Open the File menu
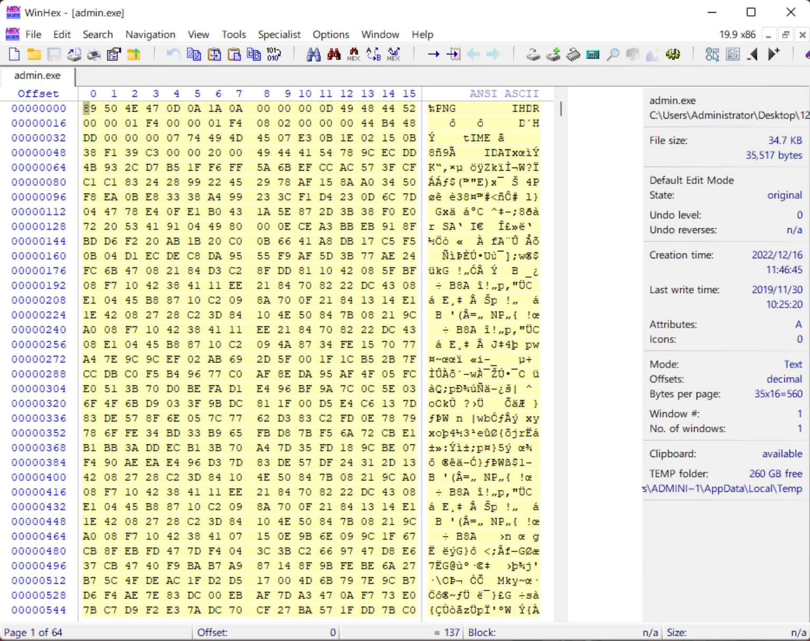 [x=33, y=34]
